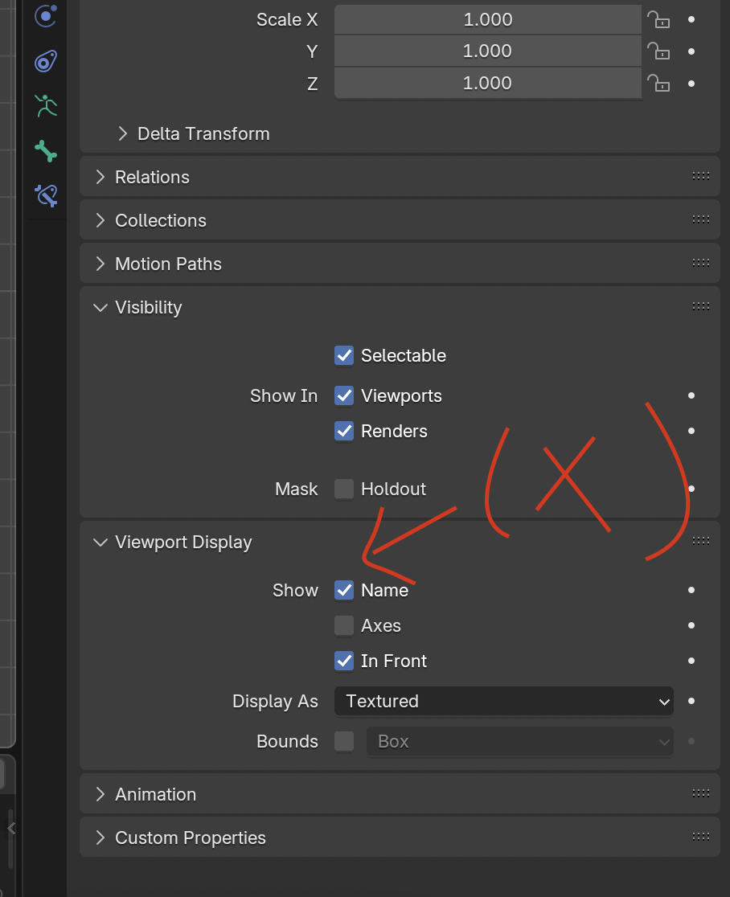The height and width of the screenshot is (897, 730).
Task: Animate Scale X with its dot
Action: coord(691,19)
